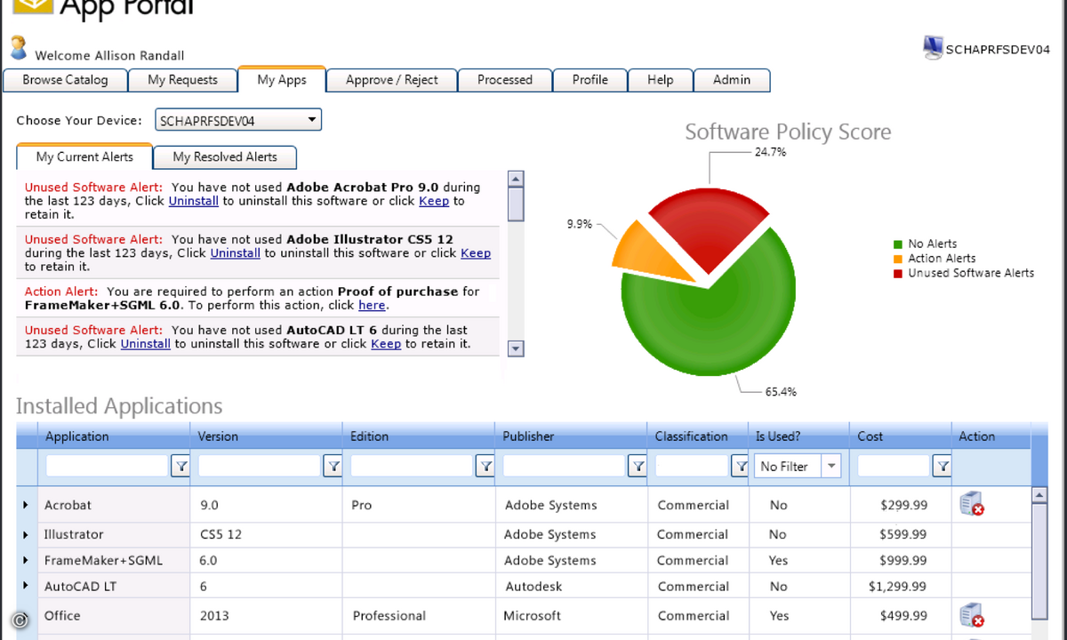Click Keep link for AutoCAD LT 6 alert
The width and height of the screenshot is (1067, 640).
coord(386,343)
